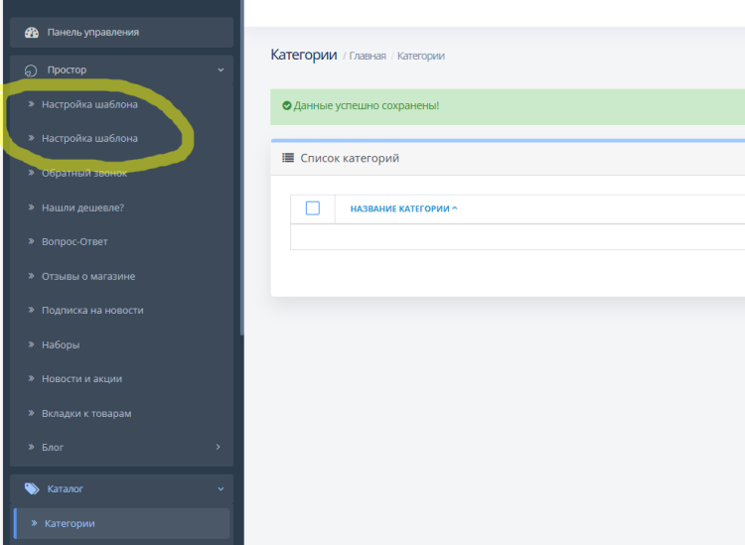Click the Каталог tag icon
745x545 pixels.
click(31, 488)
